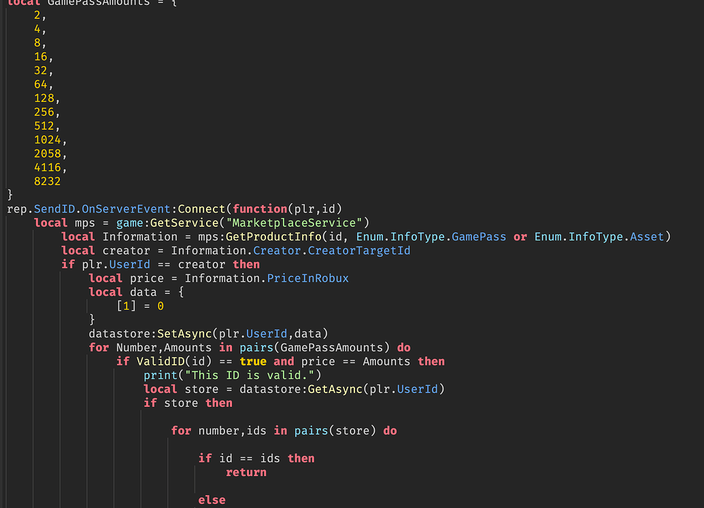
Task: Click the return keyword
Action: point(246,472)
